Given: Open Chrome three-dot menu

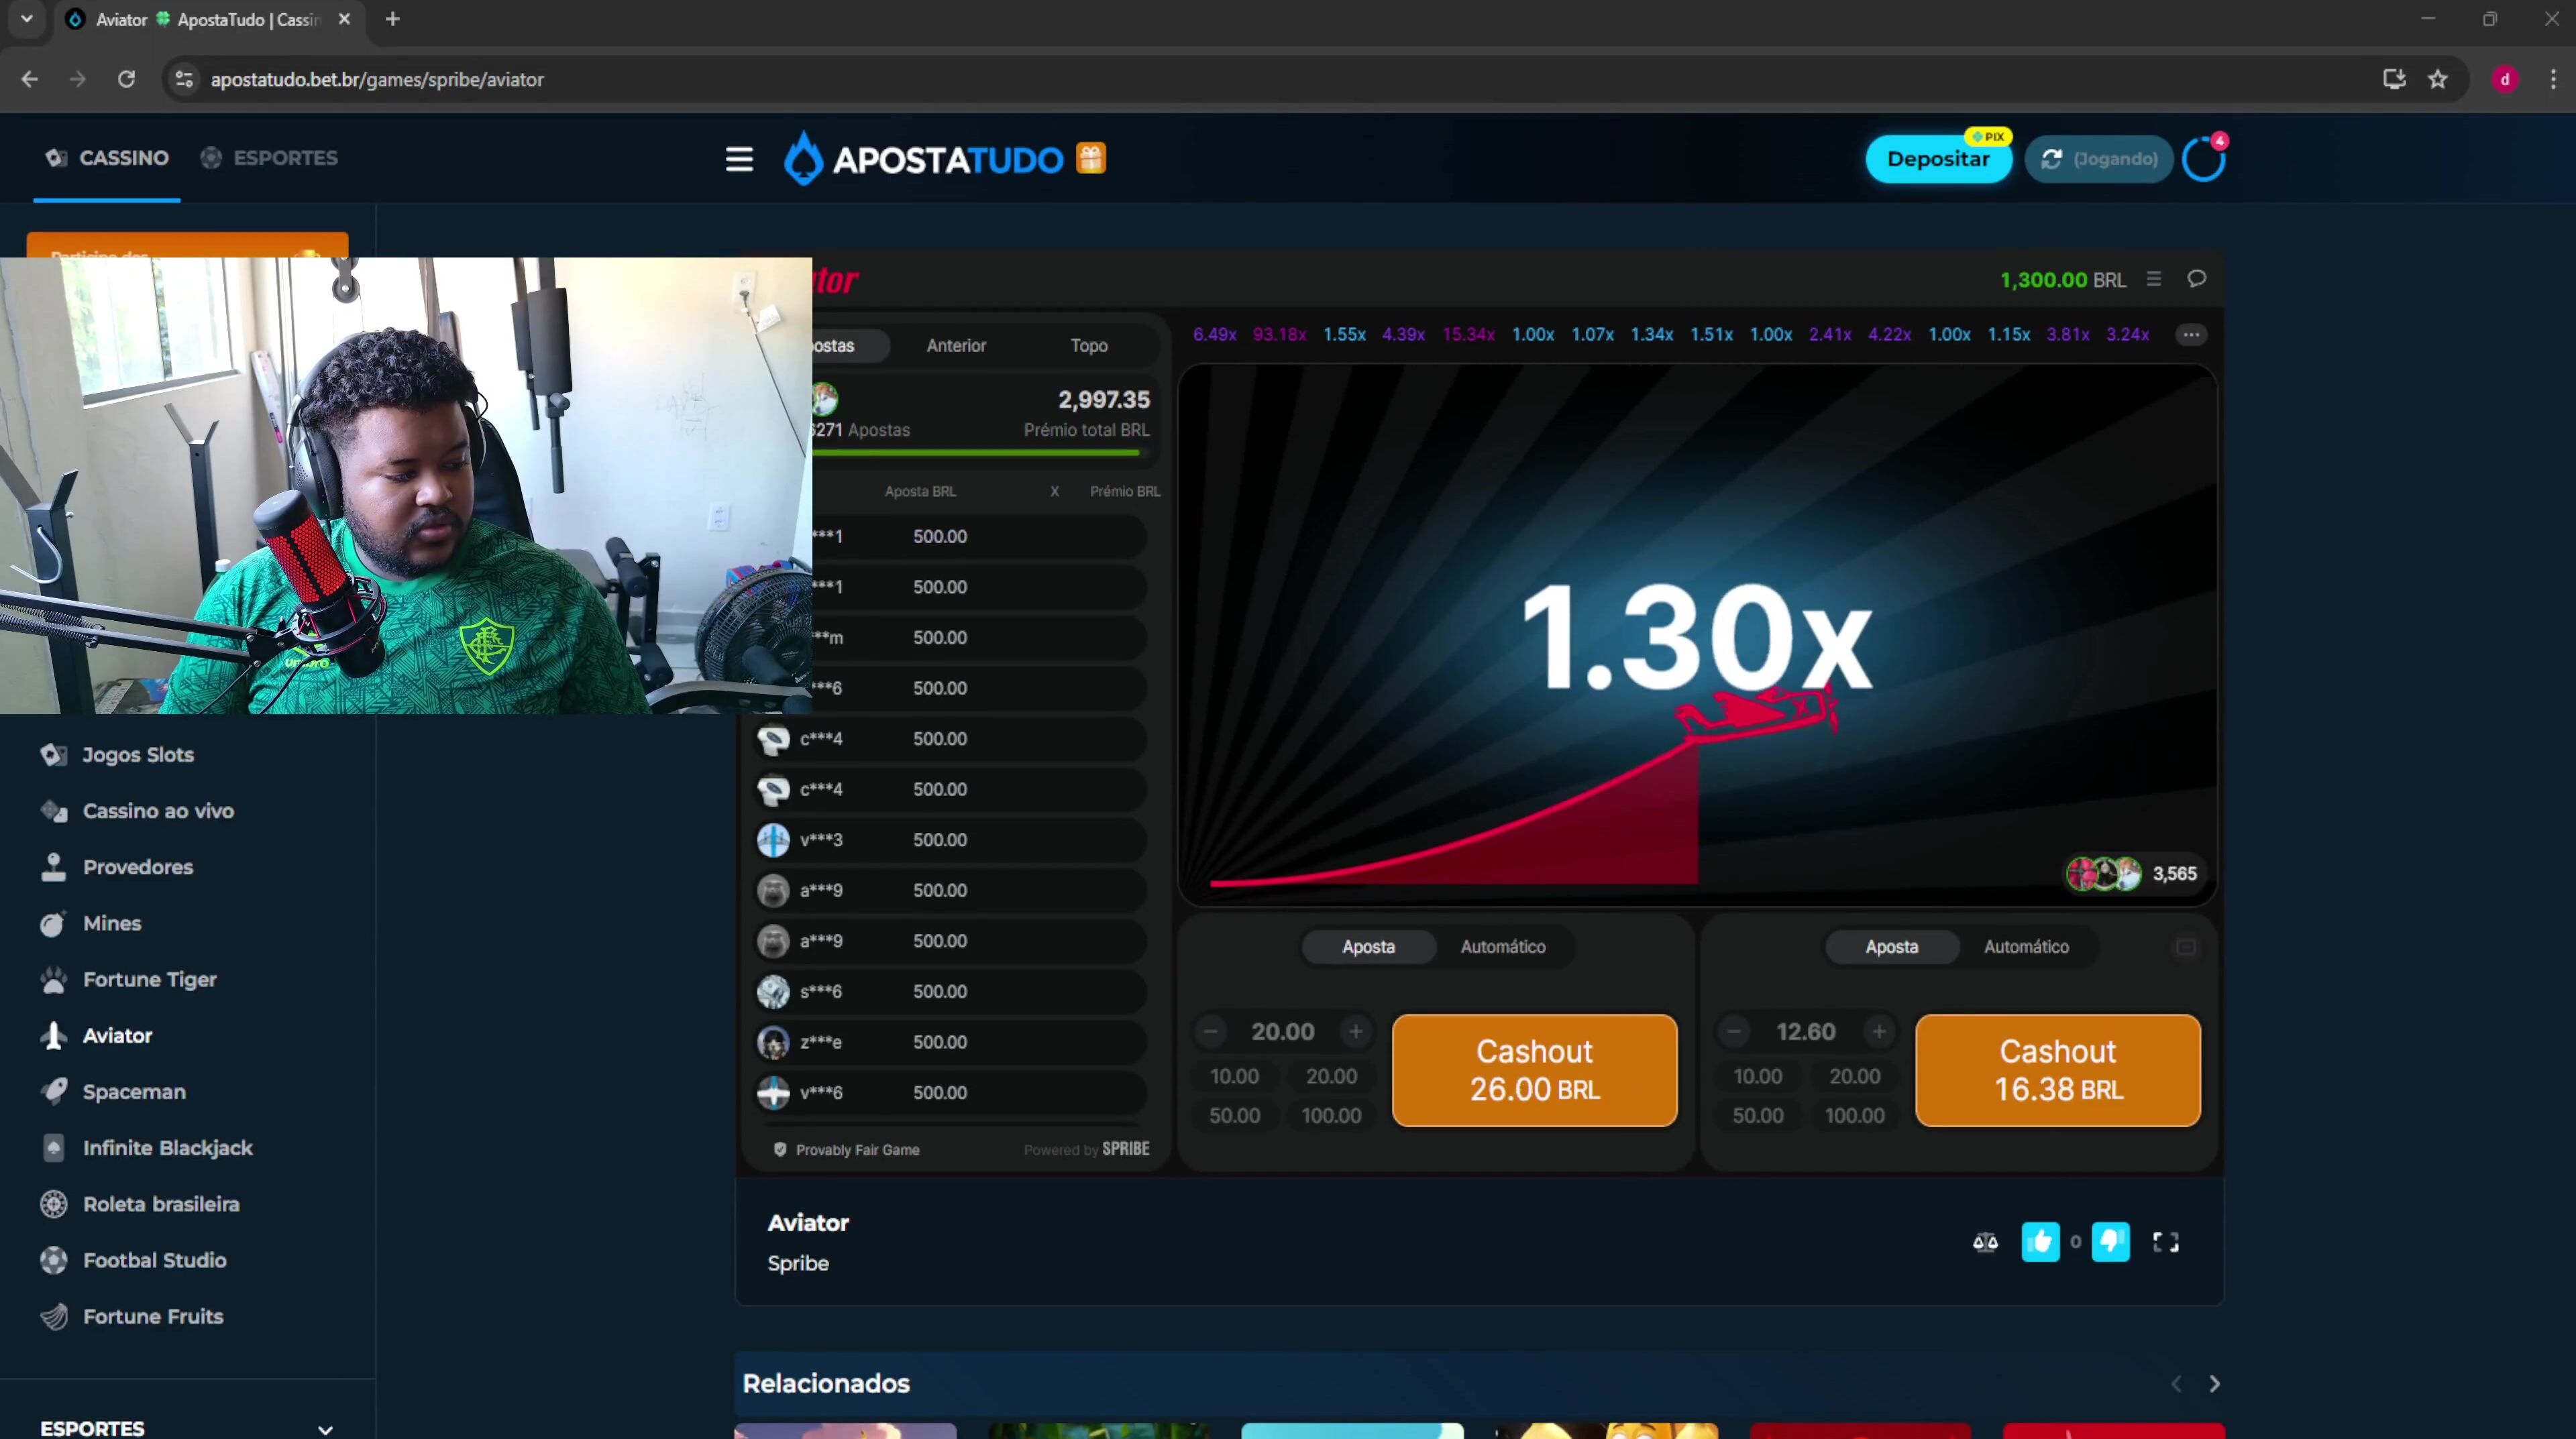Looking at the screenshot, I should coord(2553,79).
